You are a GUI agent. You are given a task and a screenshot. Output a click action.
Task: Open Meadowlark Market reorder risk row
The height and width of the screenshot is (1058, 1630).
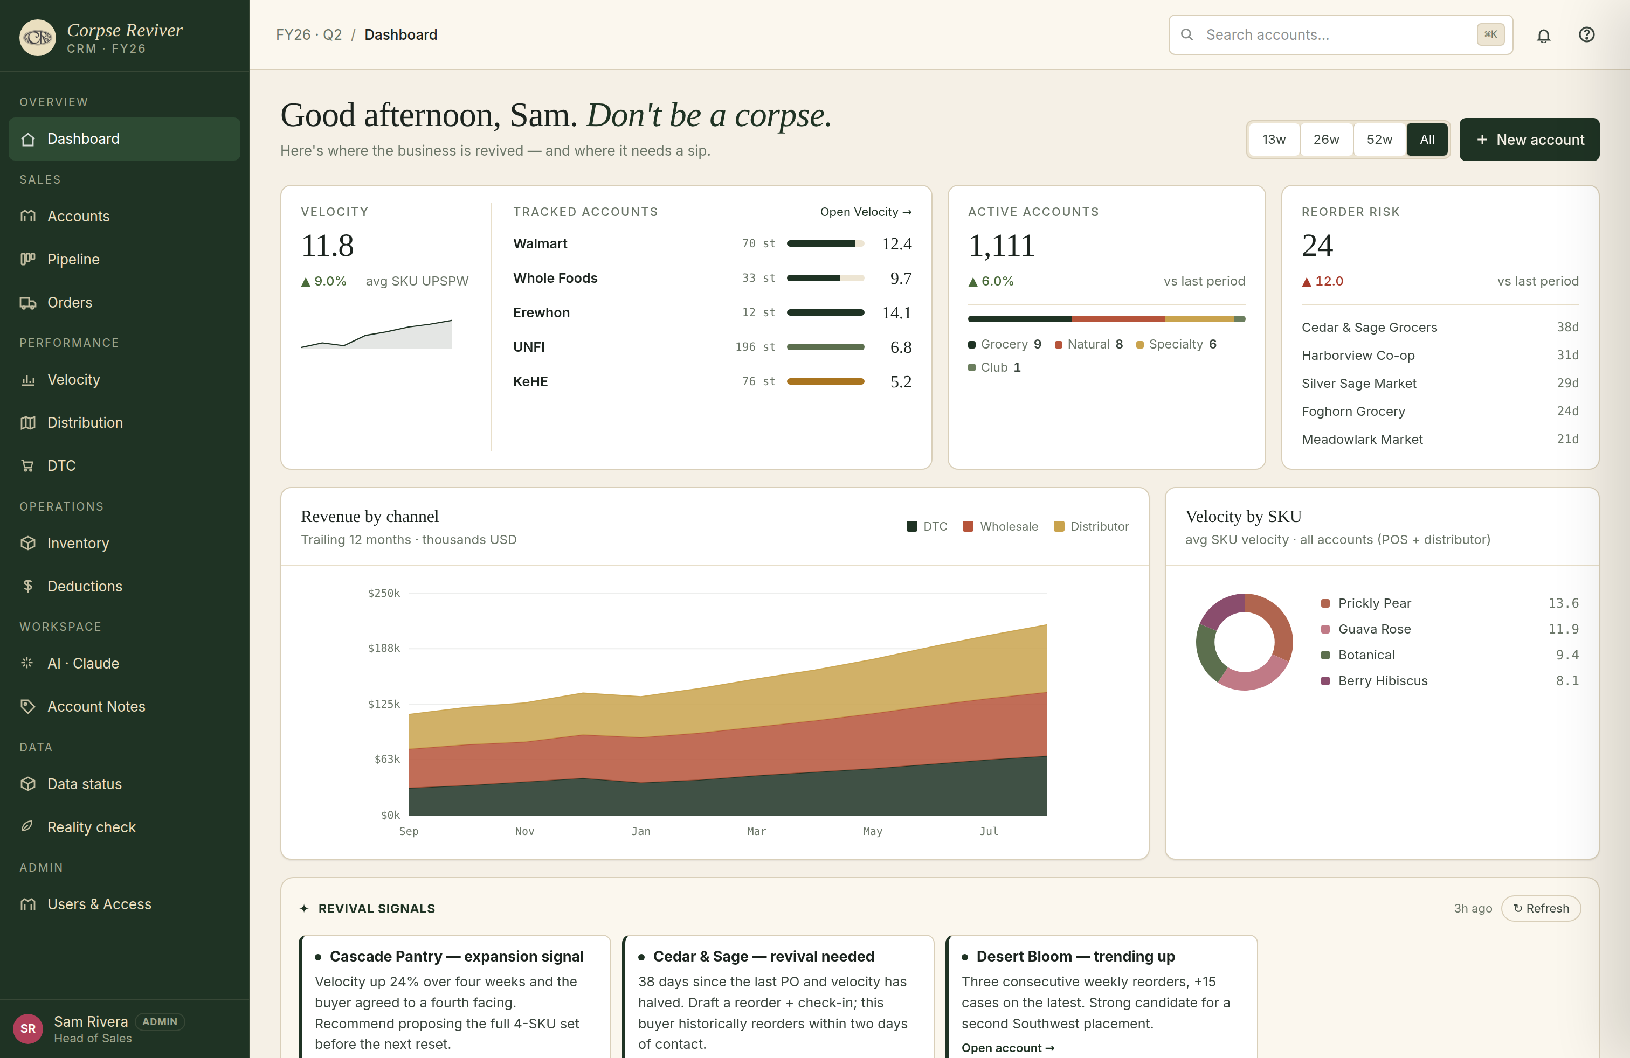1440,440
